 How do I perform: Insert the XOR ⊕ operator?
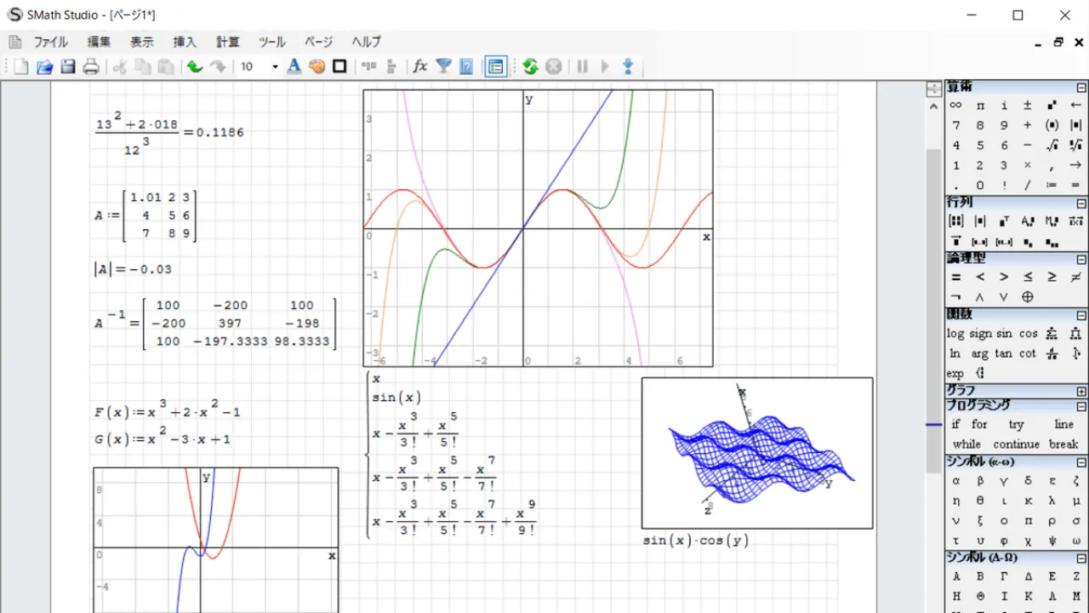pos(1028,297)
